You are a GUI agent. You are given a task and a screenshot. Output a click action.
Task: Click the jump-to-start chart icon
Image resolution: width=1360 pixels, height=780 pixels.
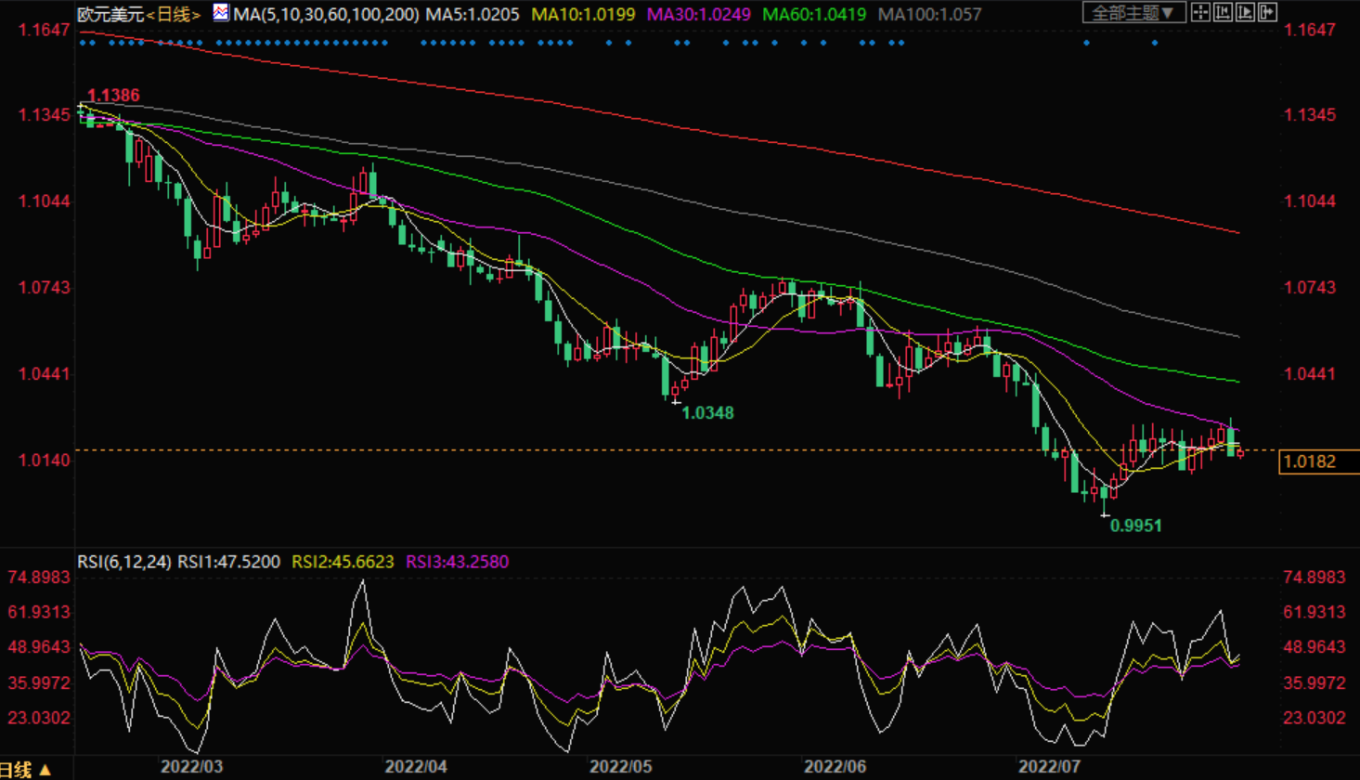click(x=1223, y=12)
